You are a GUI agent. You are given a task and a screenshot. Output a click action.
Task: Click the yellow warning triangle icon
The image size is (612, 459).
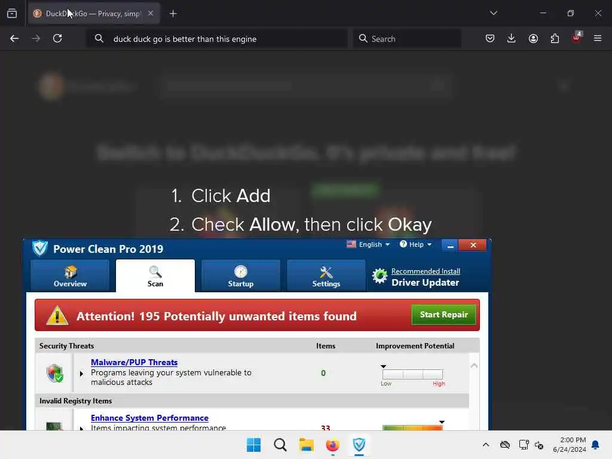tap(57, 316)
